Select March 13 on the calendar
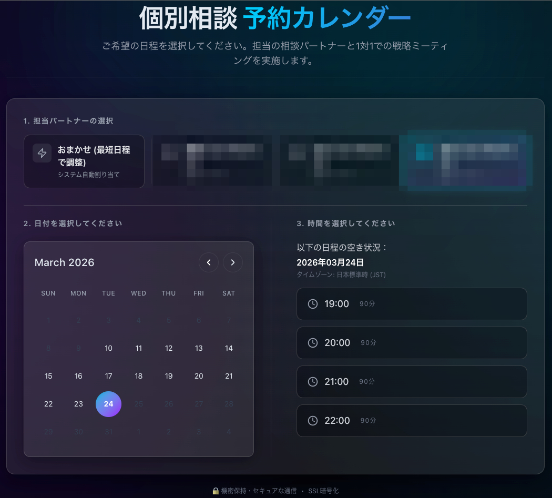The height and width of the screenshot is (498, 552). tap(199, 348)
